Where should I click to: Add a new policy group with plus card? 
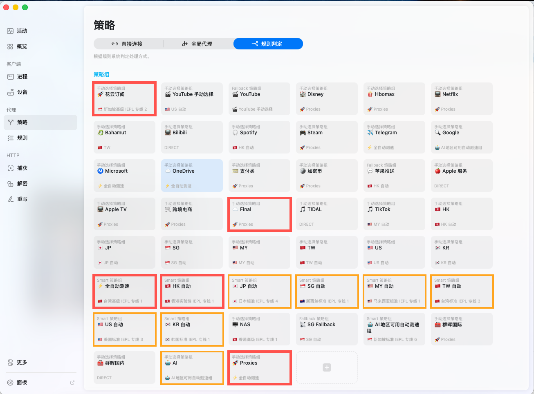coord(327,367)
